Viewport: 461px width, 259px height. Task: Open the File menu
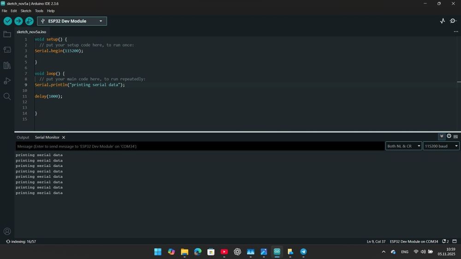5,11
